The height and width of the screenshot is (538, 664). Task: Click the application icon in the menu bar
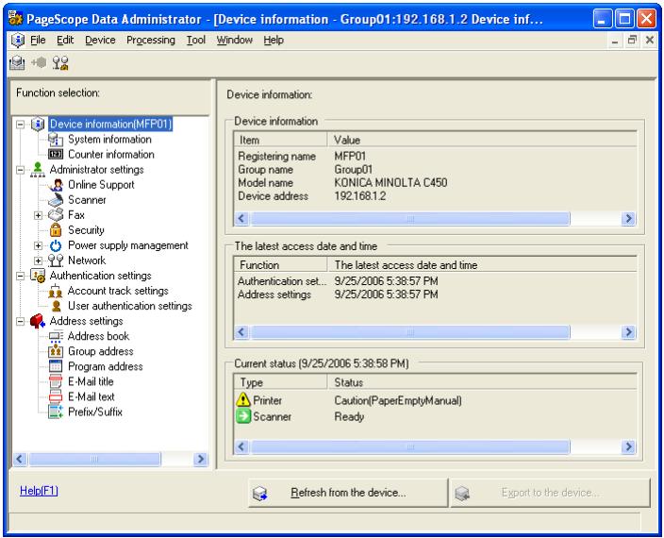tap(17, 41)
